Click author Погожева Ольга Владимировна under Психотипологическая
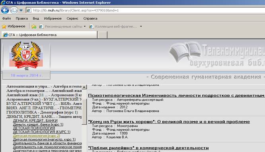 132,111
